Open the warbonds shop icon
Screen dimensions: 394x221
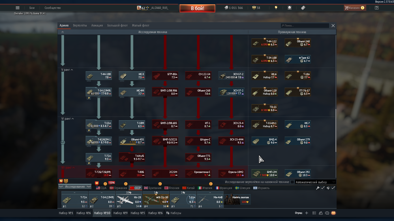coord(290,8)
